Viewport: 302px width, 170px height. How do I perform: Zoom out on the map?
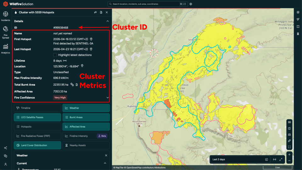(289, 161)
